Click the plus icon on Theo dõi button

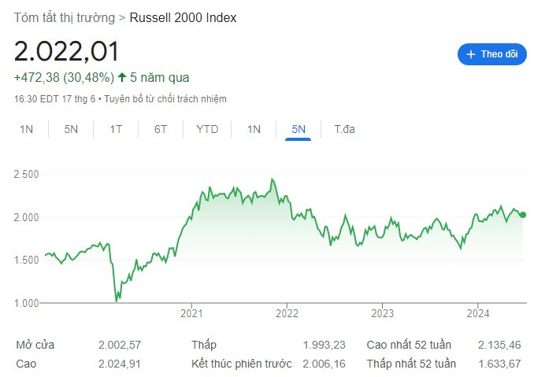click(471, 54)
